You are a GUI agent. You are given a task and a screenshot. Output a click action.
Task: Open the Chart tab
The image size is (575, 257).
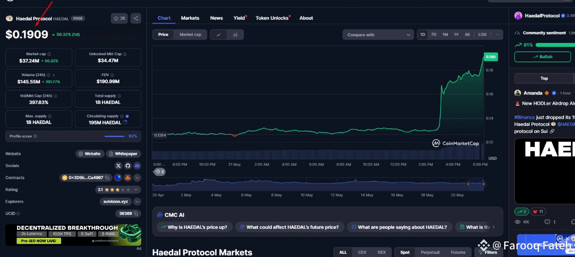[x=164, y=18]
